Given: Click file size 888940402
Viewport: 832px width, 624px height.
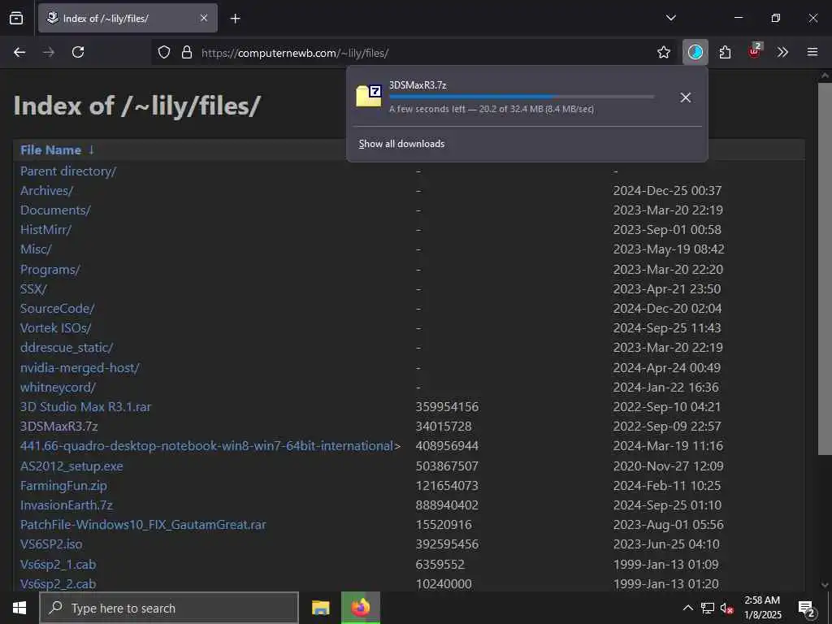Looking at the screenshot, I should pyautogui.click(x=447, y=505).
